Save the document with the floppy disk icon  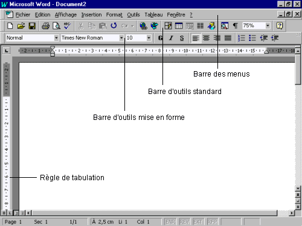click(32, 26)
